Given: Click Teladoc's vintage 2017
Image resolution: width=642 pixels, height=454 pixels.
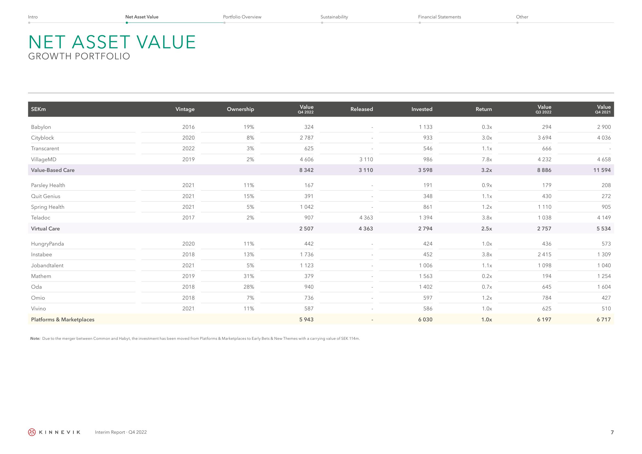Looking at the screenshot, I should click(188, 218).
